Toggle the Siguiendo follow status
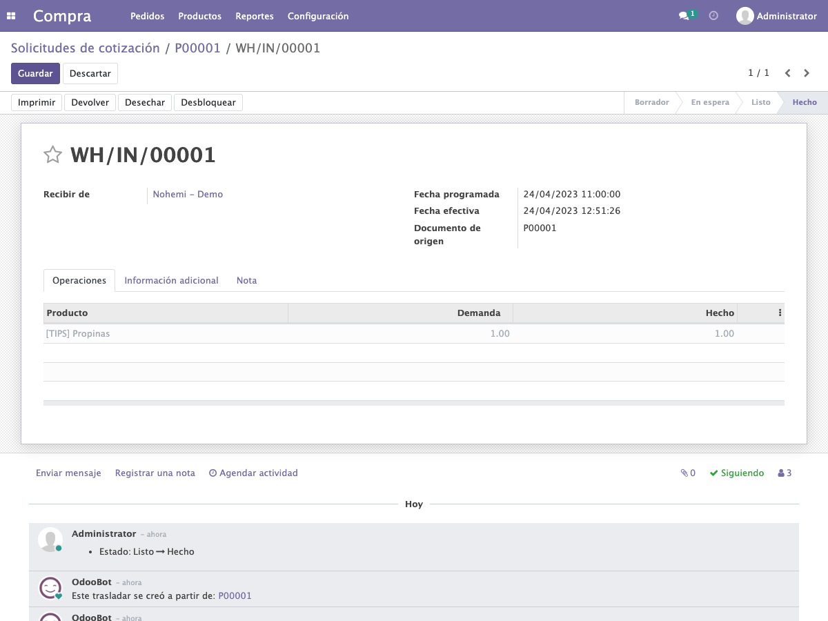This screenshot has height=621, width=828. click(737, 473)
